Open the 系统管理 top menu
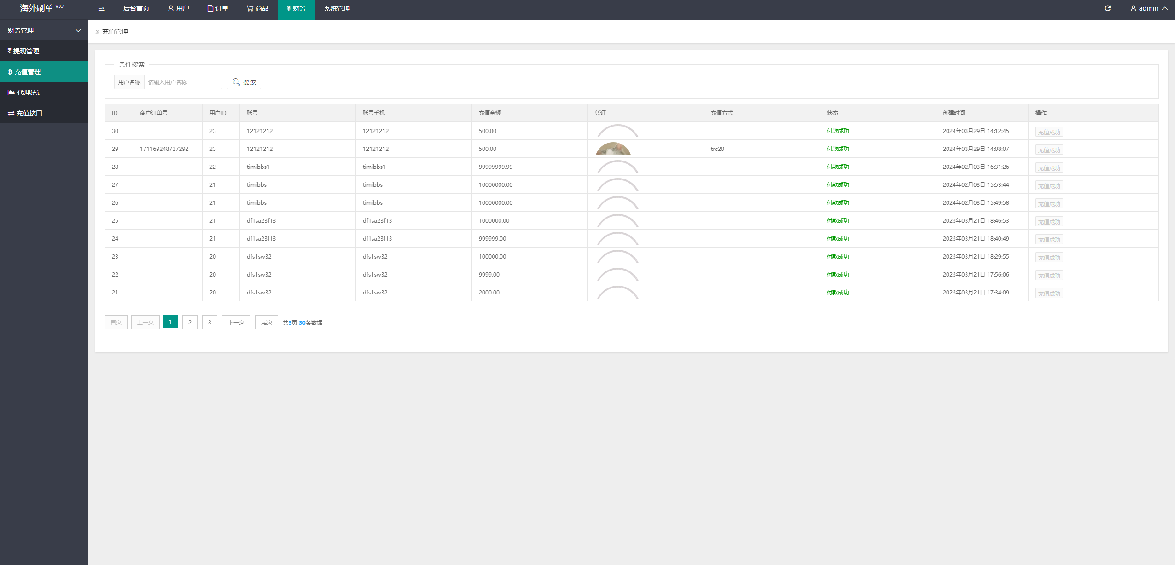Screen dimensions: 1175x565 pos(337,8)
